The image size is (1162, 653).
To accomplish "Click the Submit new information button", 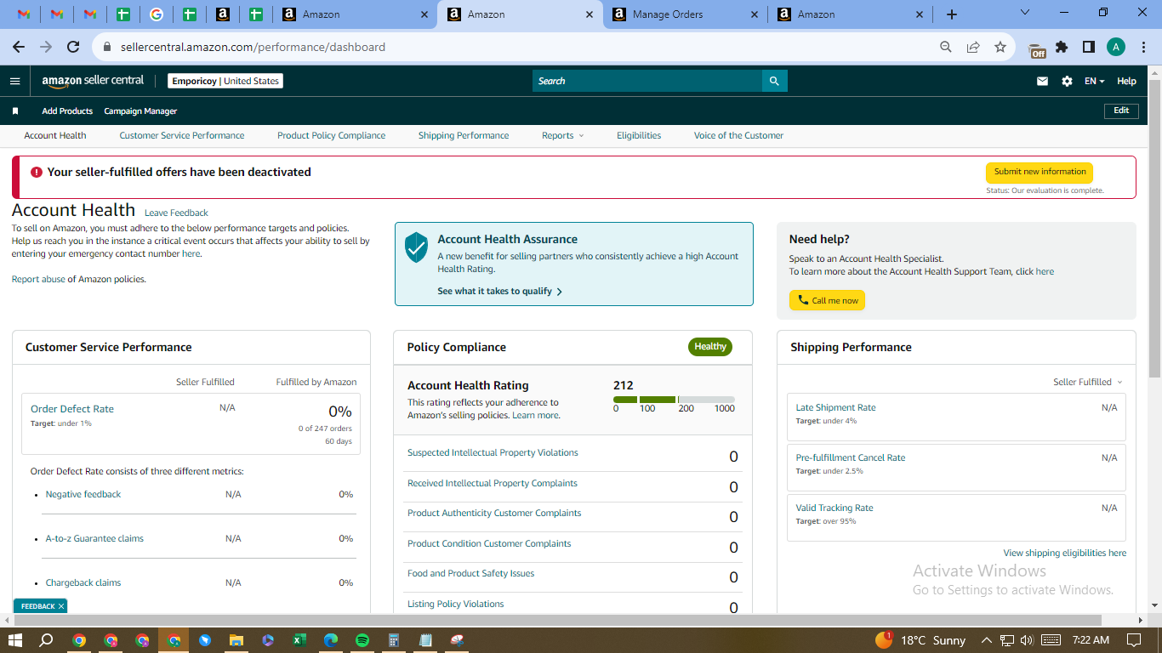I will (x=1040, y=172).
